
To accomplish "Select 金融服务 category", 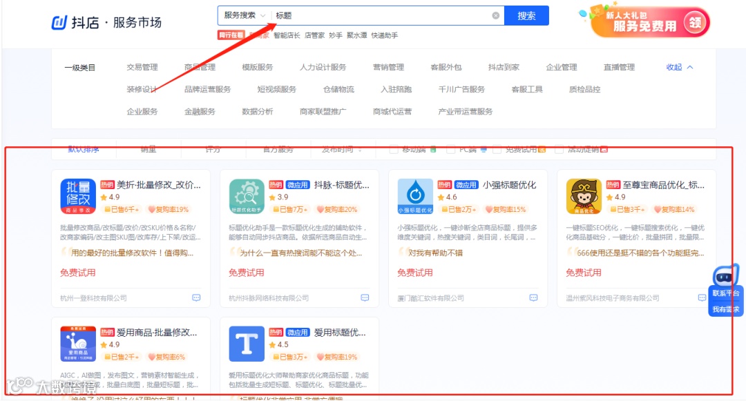I will [x=200, y=112].
